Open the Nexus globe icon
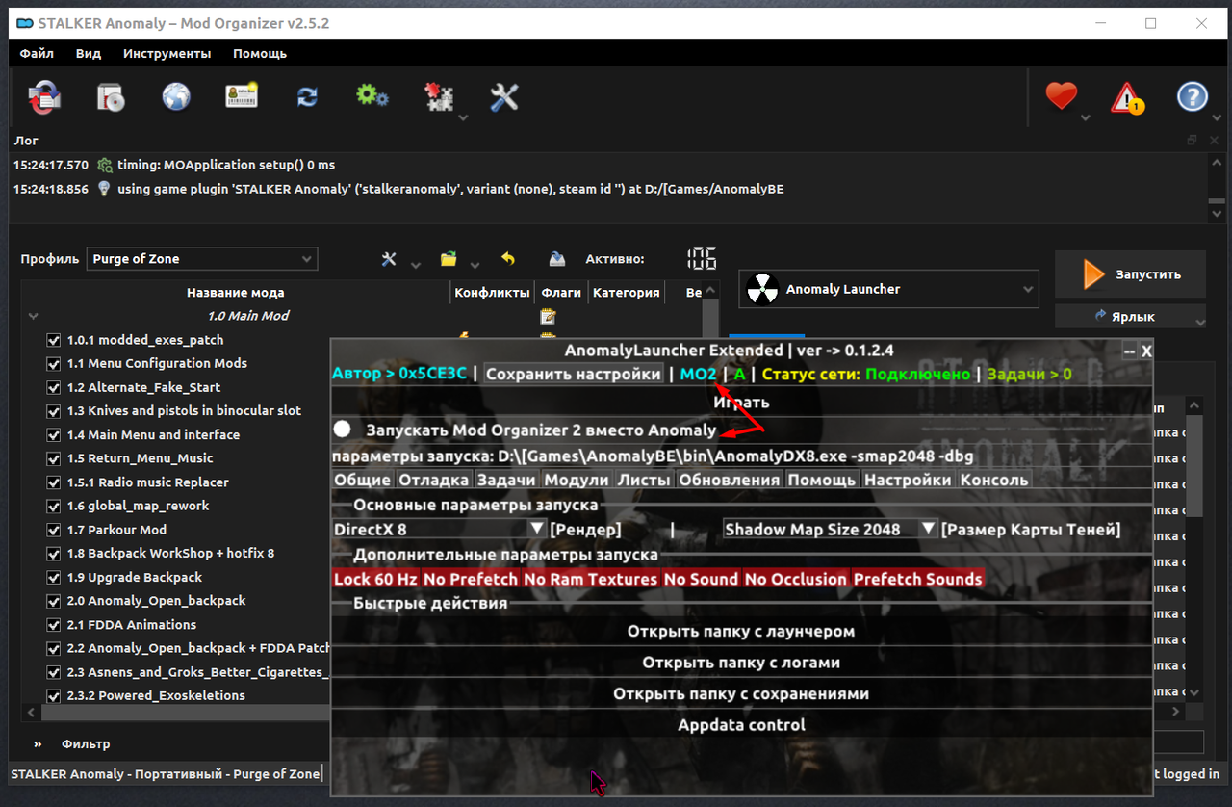The width and height of the screenshot is (1232, 807). (176, 96)
